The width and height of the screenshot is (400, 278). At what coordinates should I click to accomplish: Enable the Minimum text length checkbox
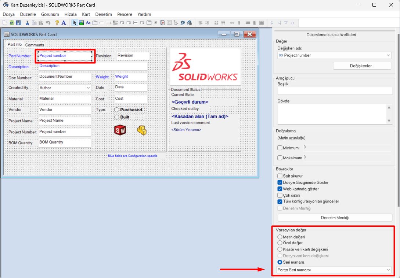click(280, 148)
